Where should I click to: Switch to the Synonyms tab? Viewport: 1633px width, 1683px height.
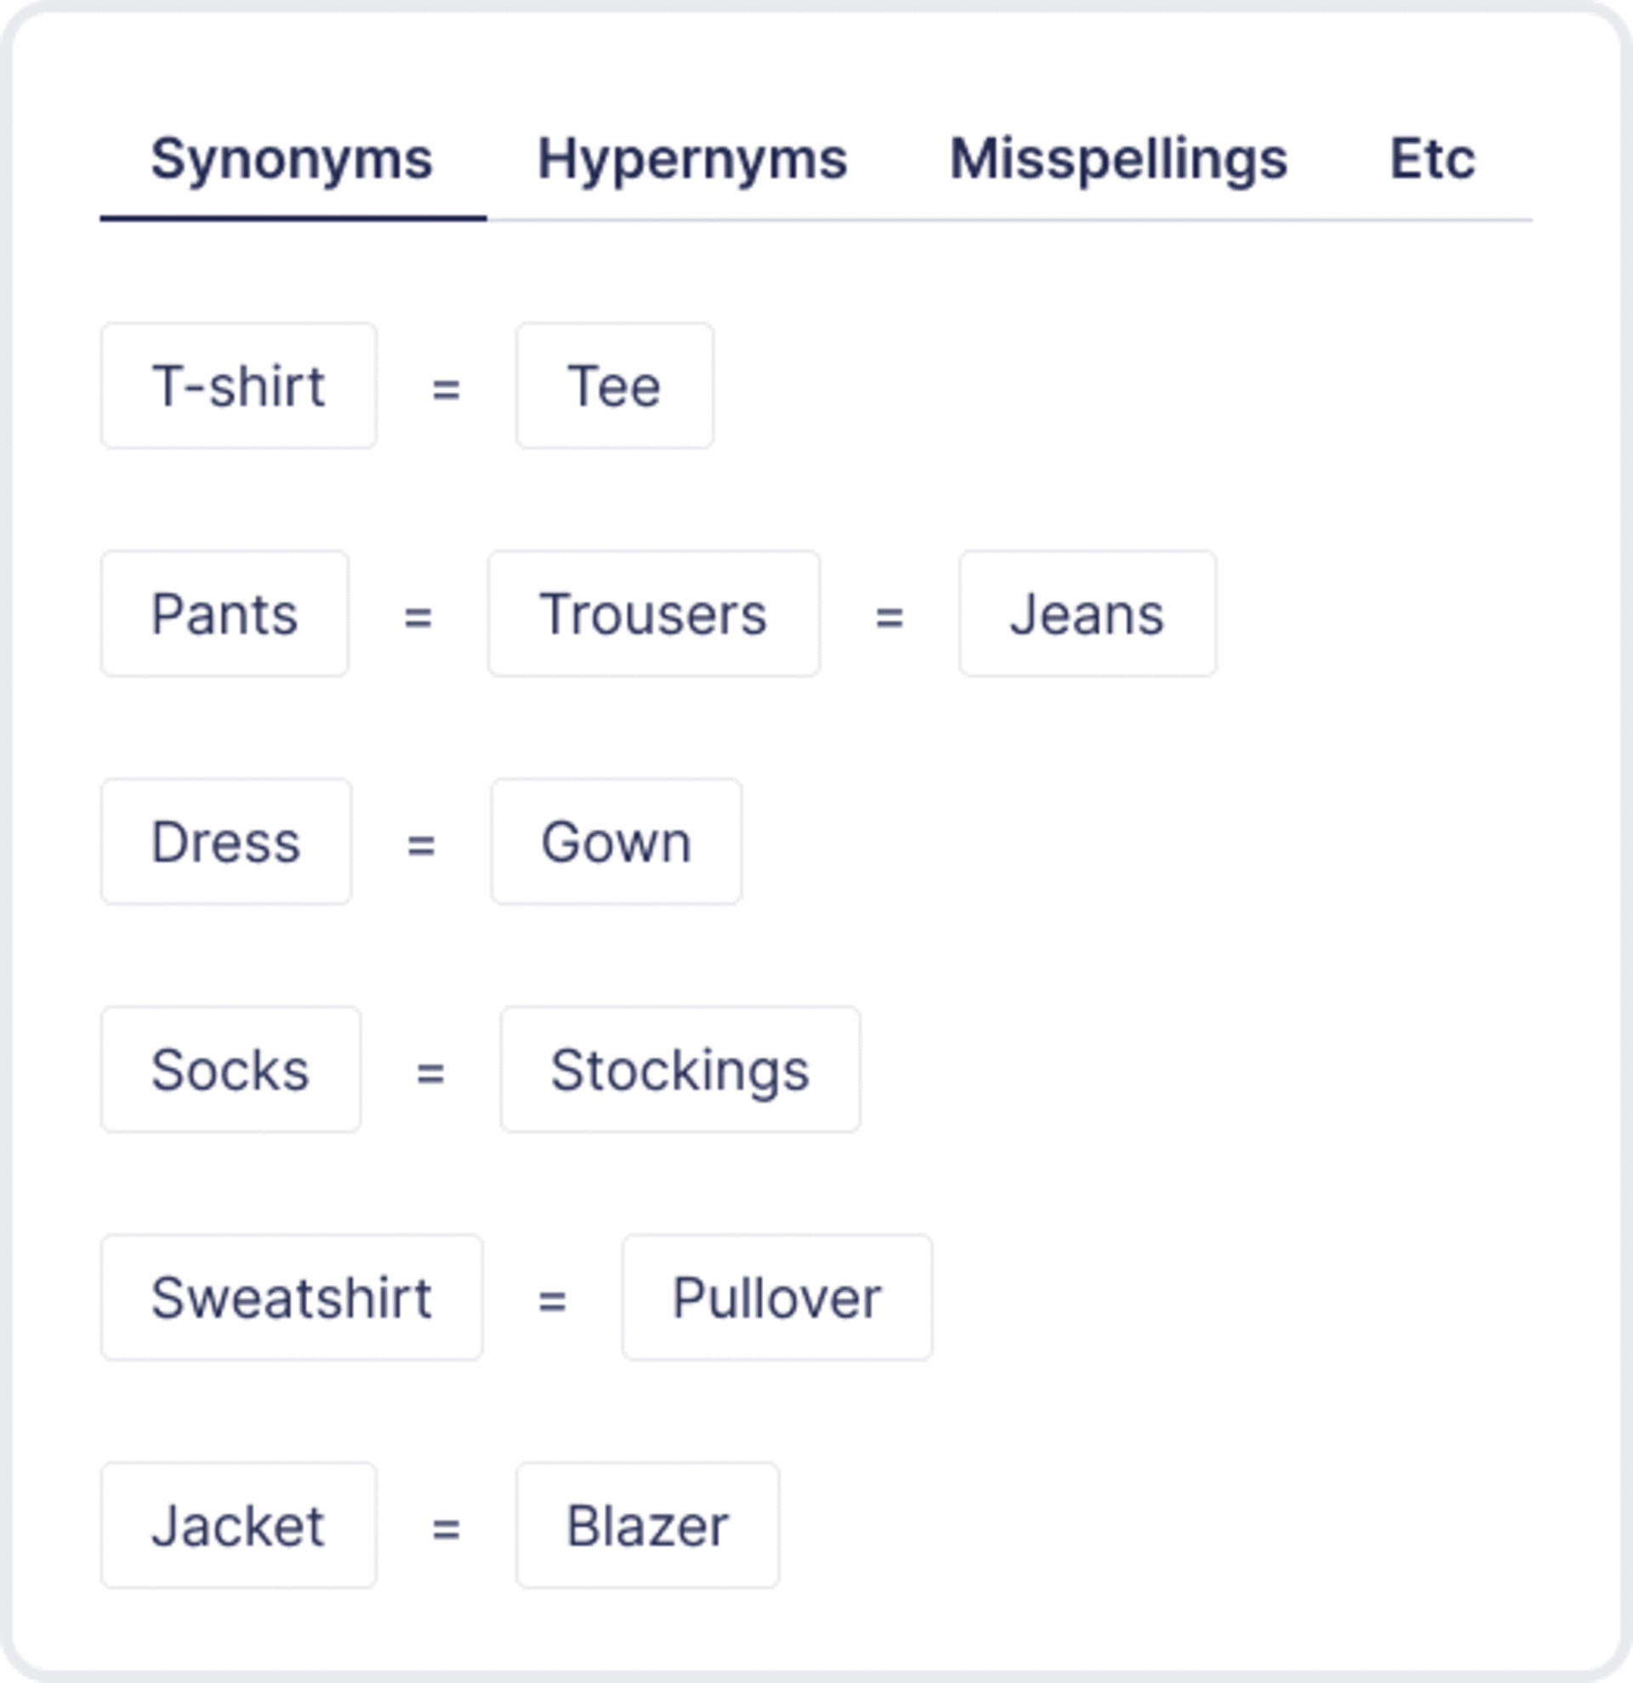coord(292,161)
